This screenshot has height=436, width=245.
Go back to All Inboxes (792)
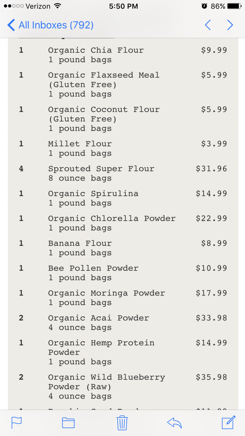click(x=51, y=25)
